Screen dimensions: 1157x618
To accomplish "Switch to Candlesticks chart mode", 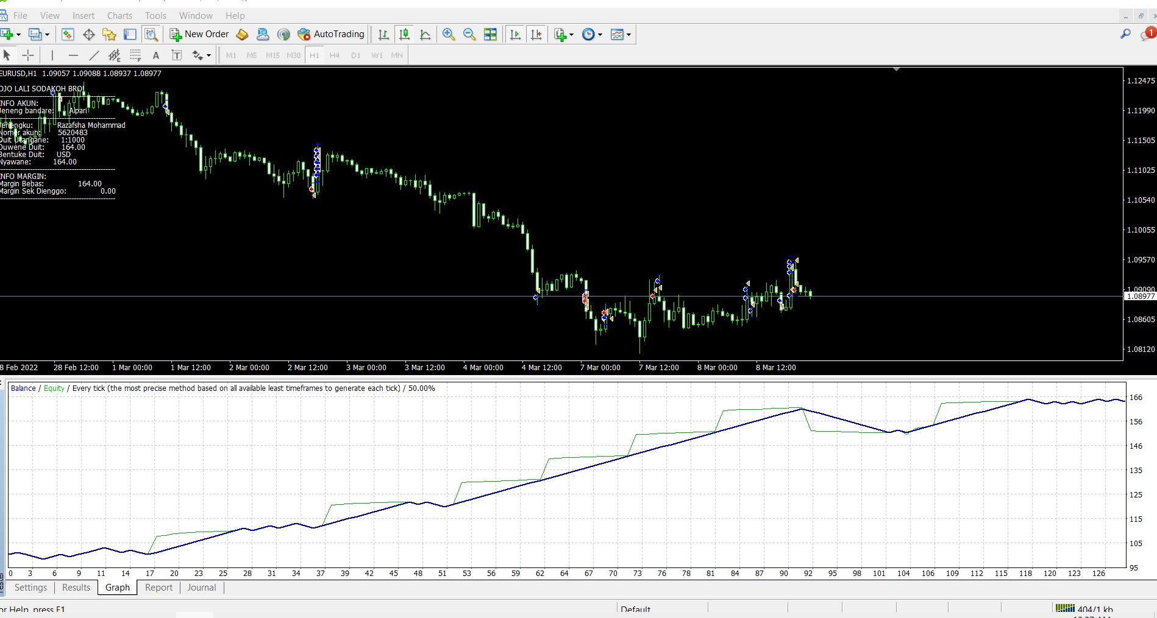I will [404, 34].
